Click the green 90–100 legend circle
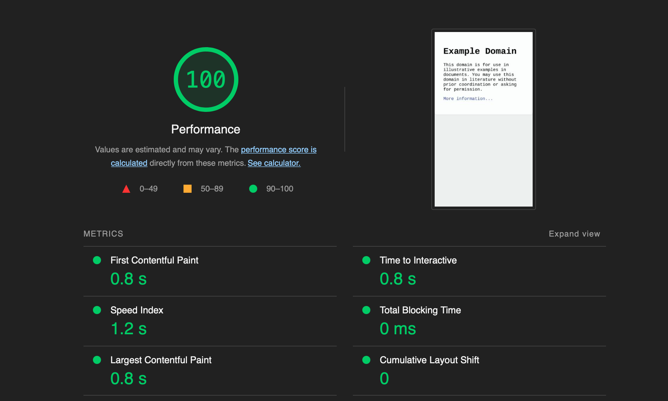The image size is (668, 401). (x=253, y=189)
